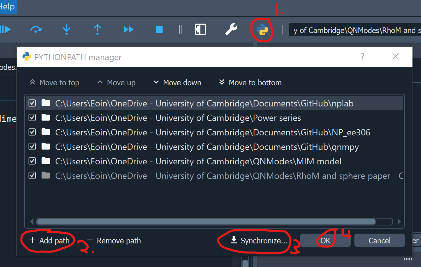Click the Move up button
Viewport: 421px width, 267px height.
116,83
